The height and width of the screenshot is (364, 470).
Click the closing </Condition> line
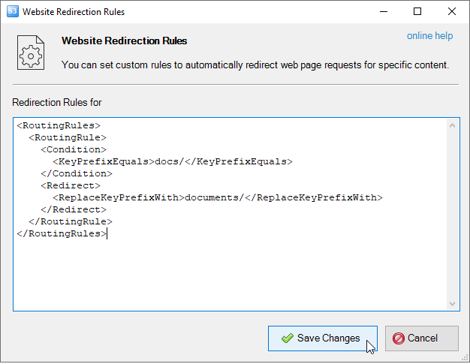pos(77,173)
